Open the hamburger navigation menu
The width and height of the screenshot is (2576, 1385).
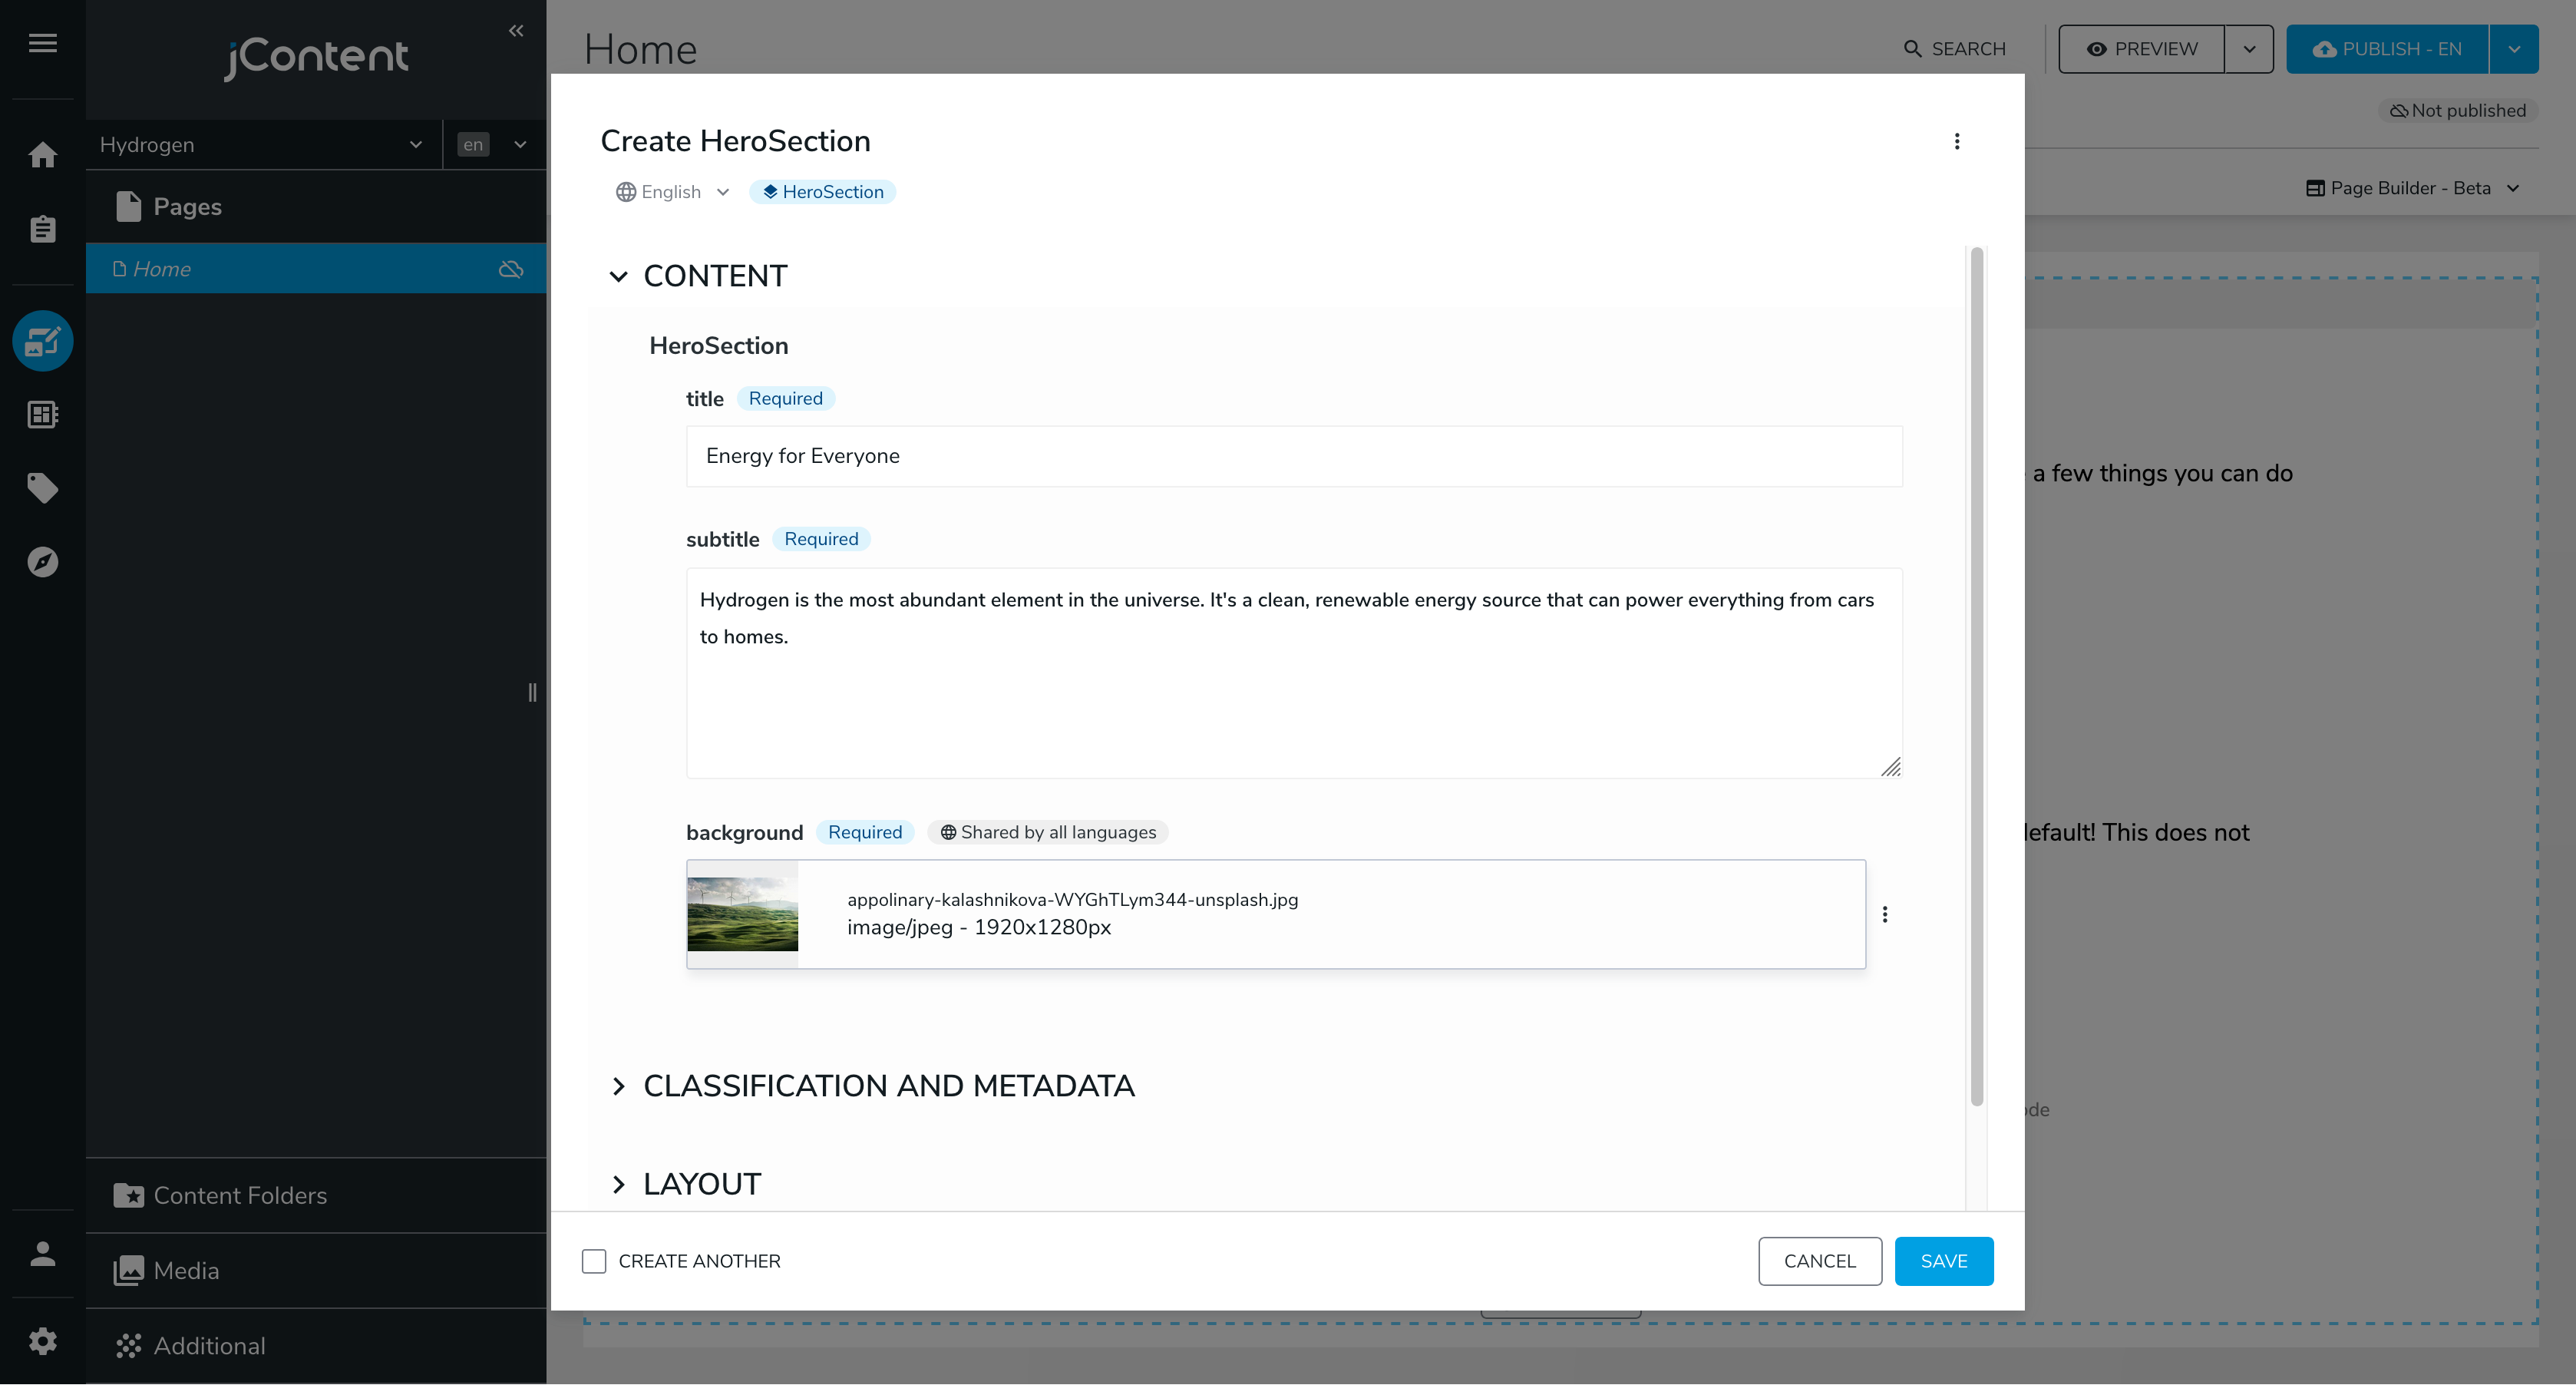coord(42,43)
